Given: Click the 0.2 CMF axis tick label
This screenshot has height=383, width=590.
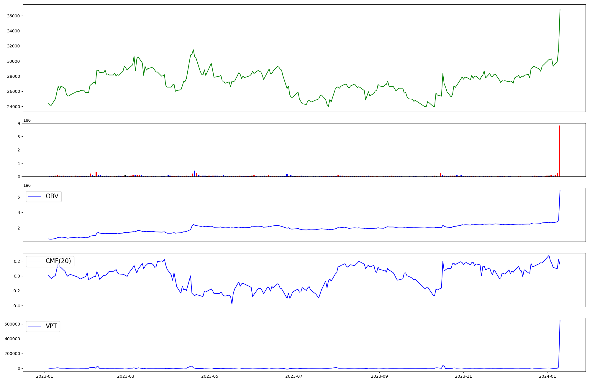Looking at the screenshot, I should [17, 261].
